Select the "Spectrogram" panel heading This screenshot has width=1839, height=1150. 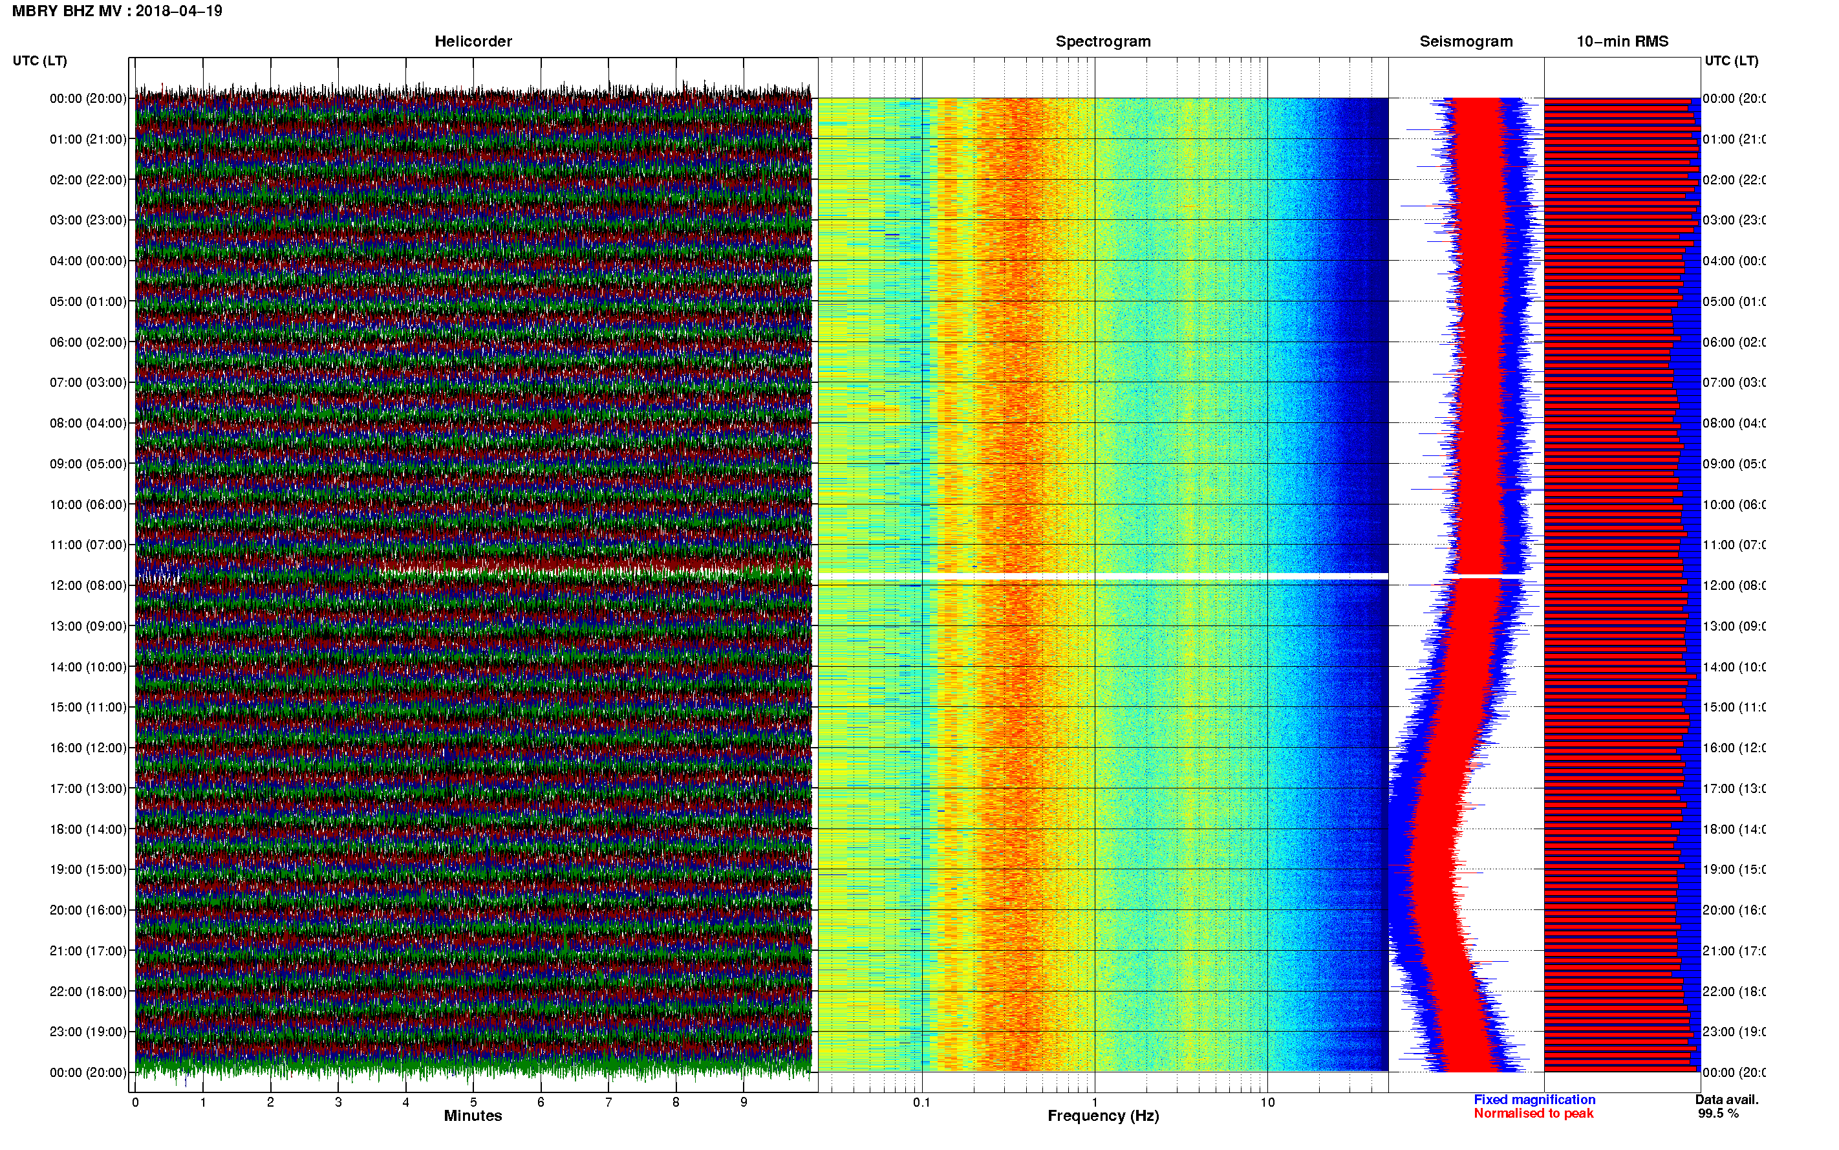tap(1103, 42)
